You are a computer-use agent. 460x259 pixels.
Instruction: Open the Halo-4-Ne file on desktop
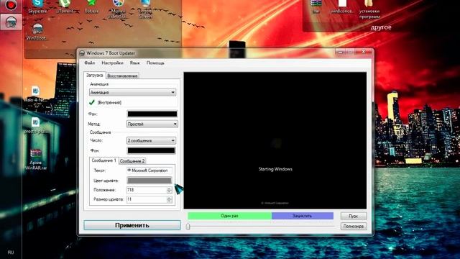pos(35,94)
